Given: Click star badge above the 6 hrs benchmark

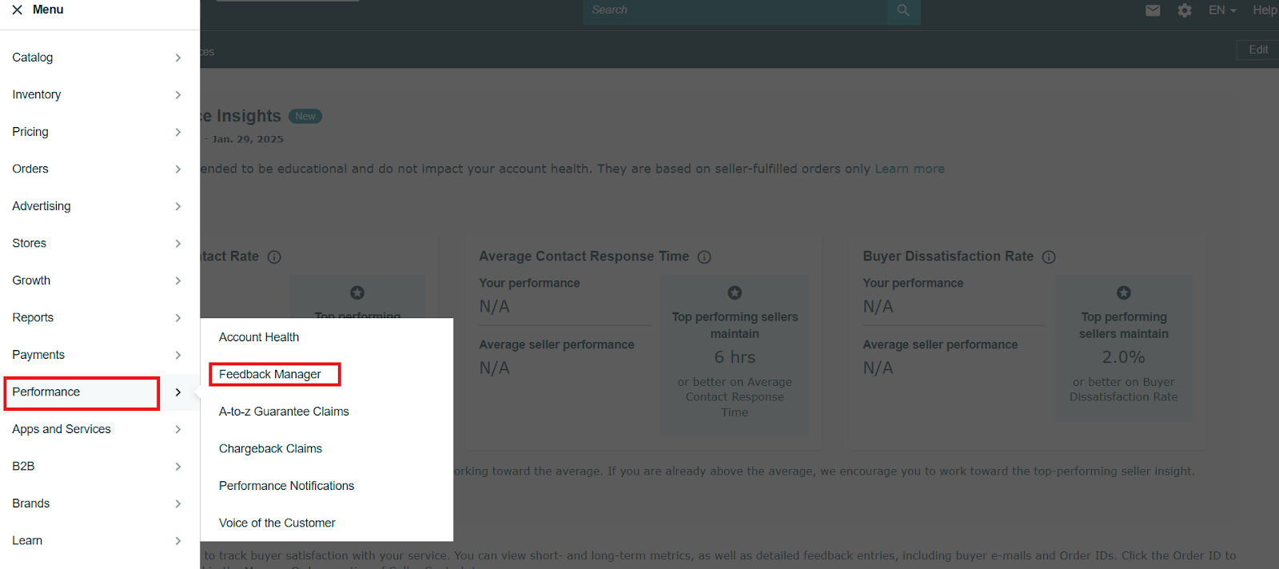Looking at the screenshot, I should point(735,292).
